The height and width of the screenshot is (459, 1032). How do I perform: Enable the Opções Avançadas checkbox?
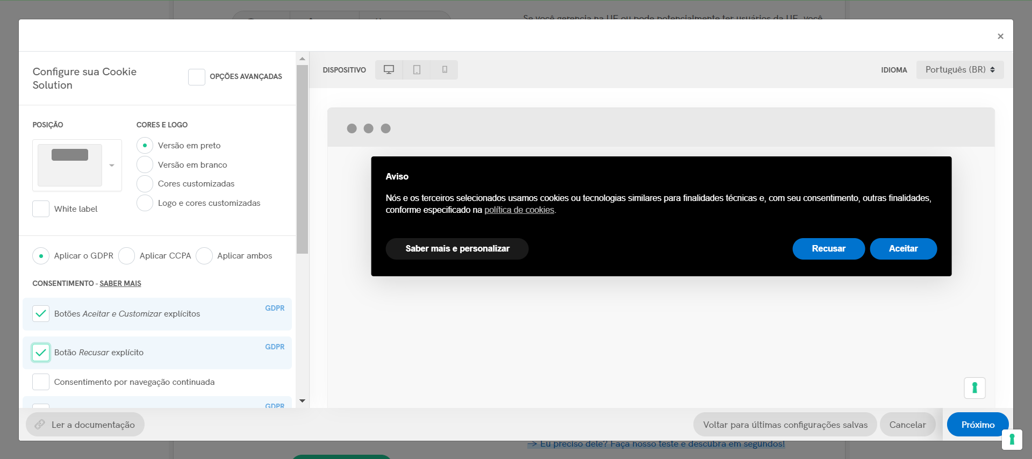(x=197, y=77)
